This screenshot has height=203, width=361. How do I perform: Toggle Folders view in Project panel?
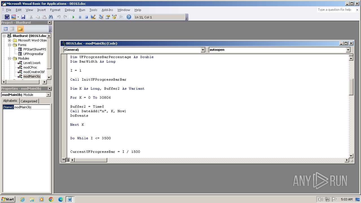[20, 29]
